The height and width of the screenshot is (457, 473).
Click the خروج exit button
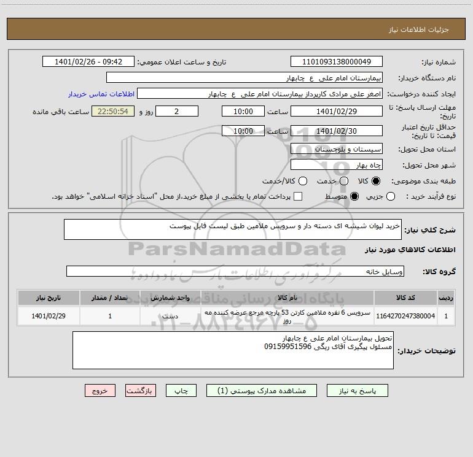100,391
